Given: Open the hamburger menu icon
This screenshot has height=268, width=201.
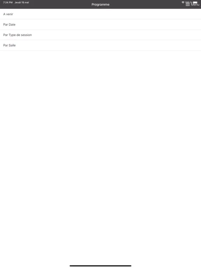Looking at the screenshot, I should [x=188, y=5].
